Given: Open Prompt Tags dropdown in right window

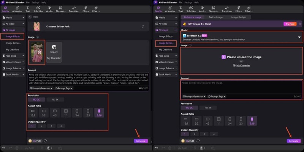Looking at the screenshot, I should click(x=217, y=97).
